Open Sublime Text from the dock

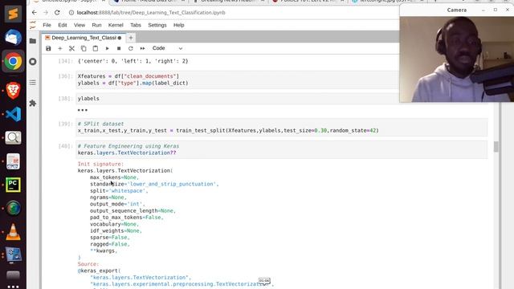pyautogui.click(x=13, y=14)
